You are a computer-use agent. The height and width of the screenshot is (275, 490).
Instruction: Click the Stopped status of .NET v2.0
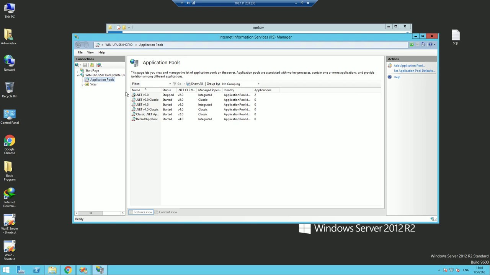tap(168, 95)
